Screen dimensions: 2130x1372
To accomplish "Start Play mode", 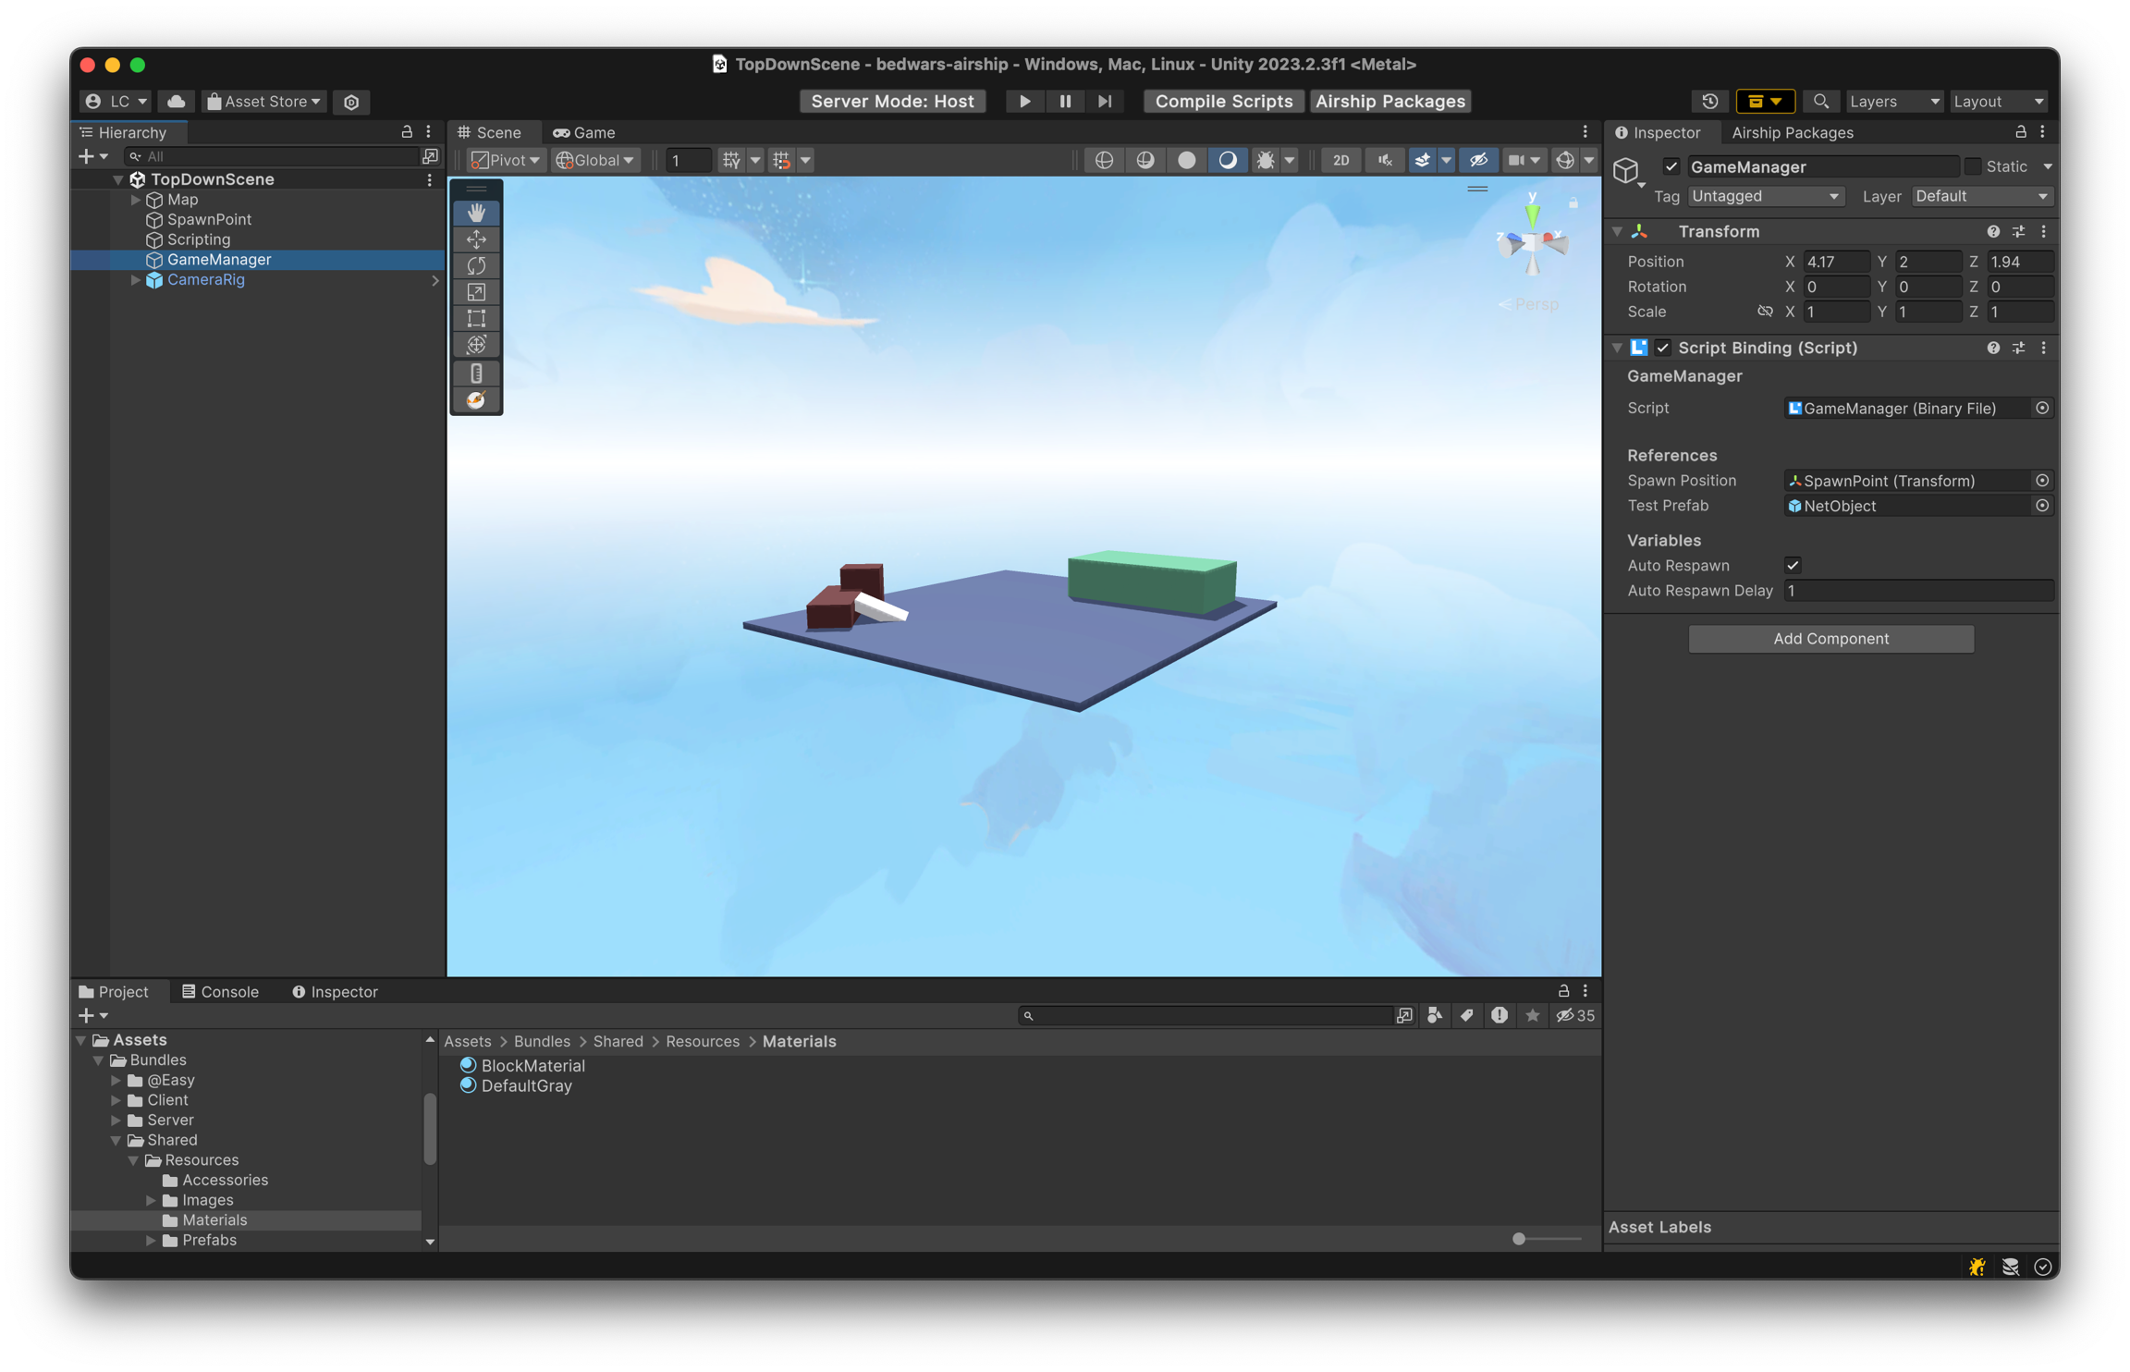I will [1024, 101].
